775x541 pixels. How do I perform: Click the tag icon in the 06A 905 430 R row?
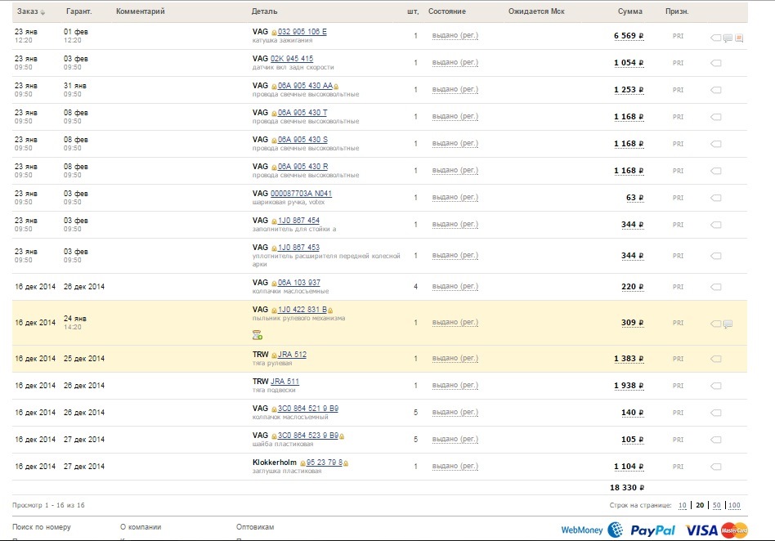tap(715, 171)
